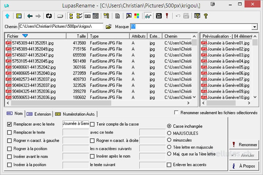Screen dimensions: 263x175
Task: Uncheck Remplacer avec le texte
Action: [x=9, y=124]
